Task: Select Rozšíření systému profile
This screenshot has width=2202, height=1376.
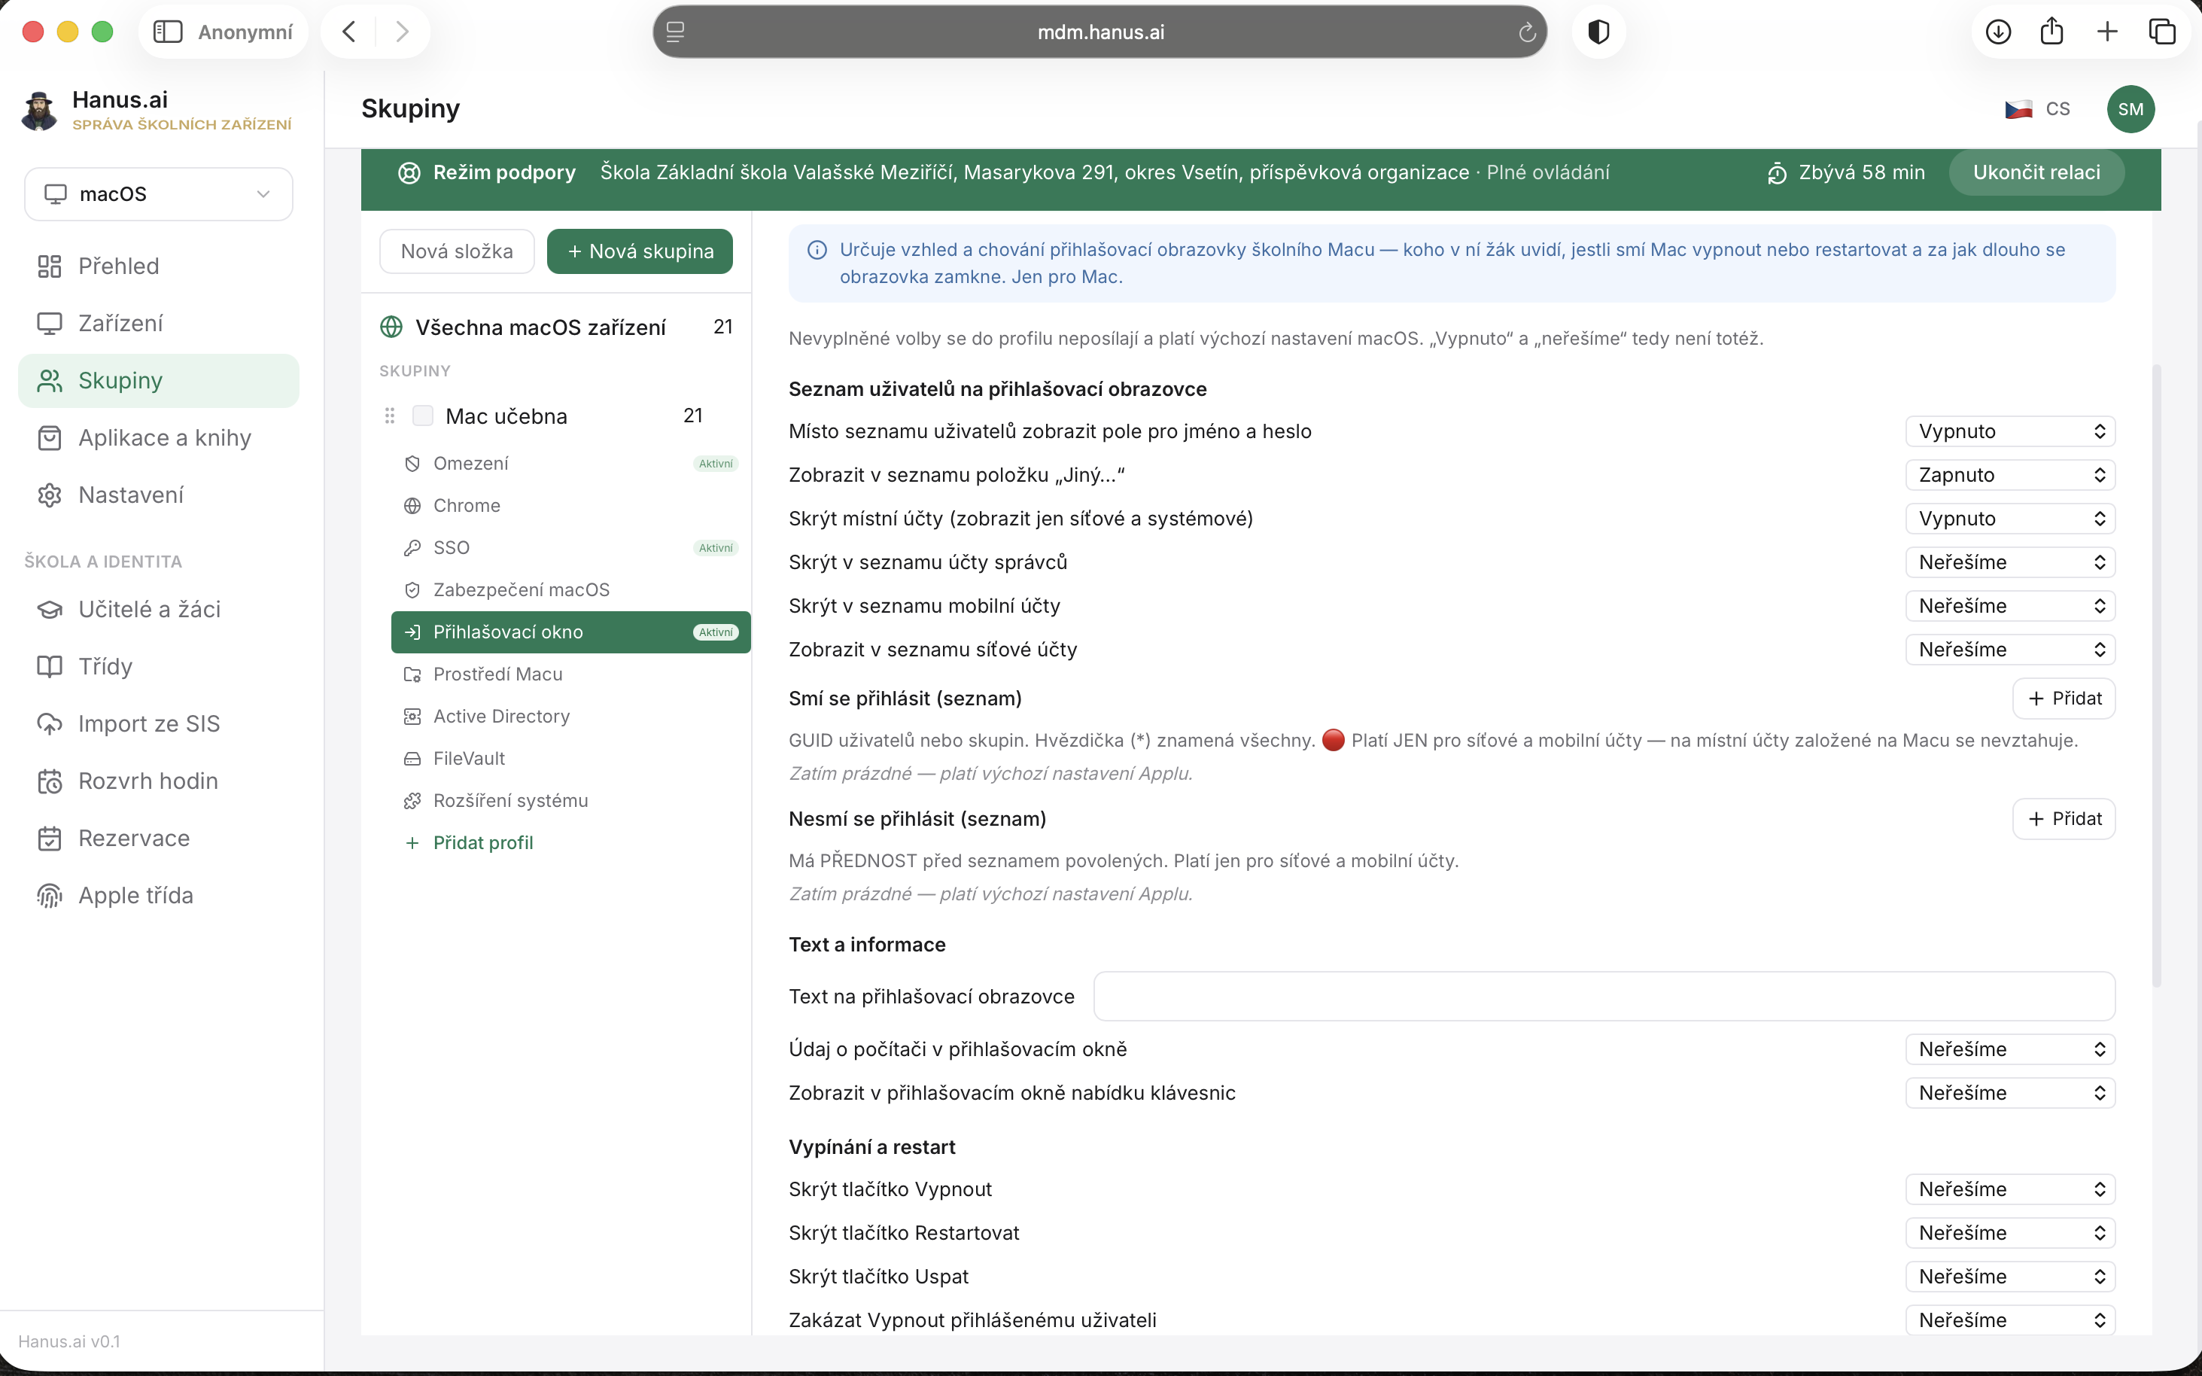Action: (x=570, y=801)
